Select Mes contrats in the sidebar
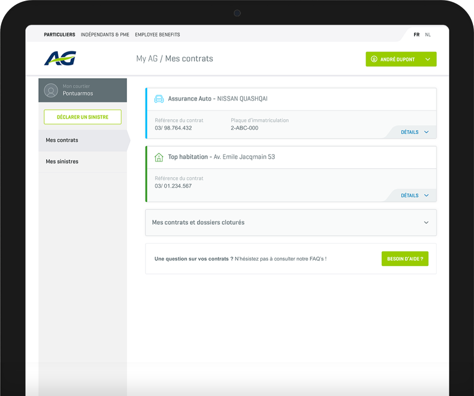This screenshot has width=474, height=396. [62, 140]
